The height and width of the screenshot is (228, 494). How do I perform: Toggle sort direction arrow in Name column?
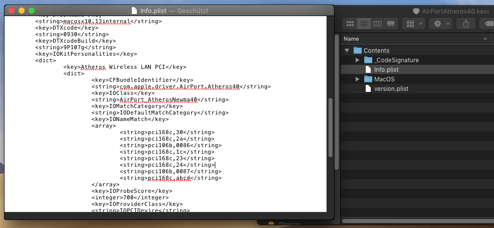pos(485,39)
